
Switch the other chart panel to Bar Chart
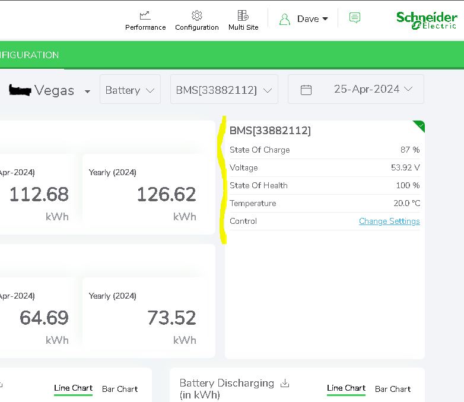[x=120, y=389]
